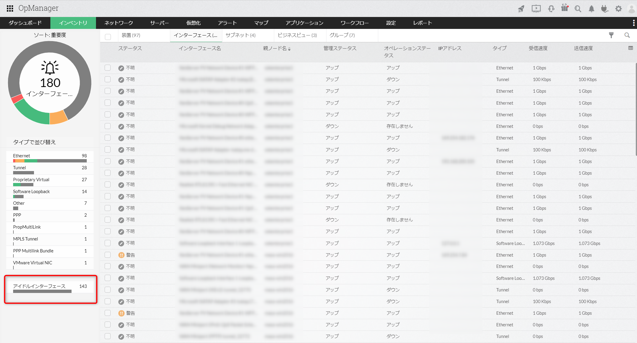Filter by Tunnel interface type
The width and height of the screenshot is (637, 343).
pos(20,168)
